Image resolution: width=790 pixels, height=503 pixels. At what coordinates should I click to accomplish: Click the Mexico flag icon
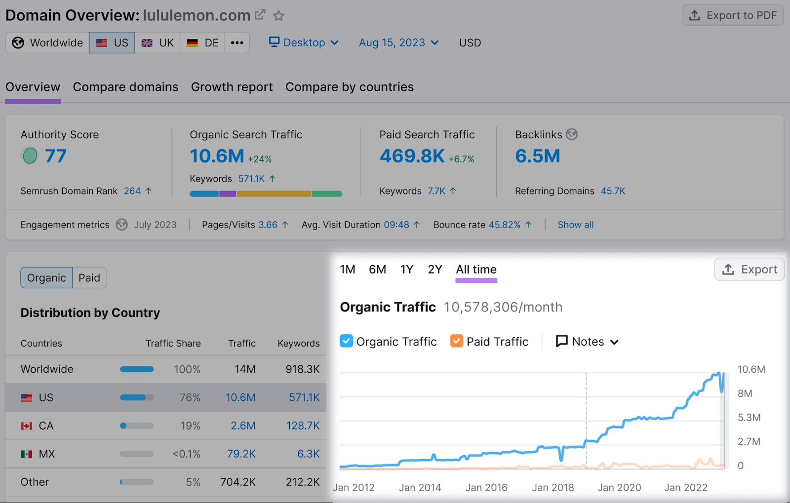tap(27, 454)
